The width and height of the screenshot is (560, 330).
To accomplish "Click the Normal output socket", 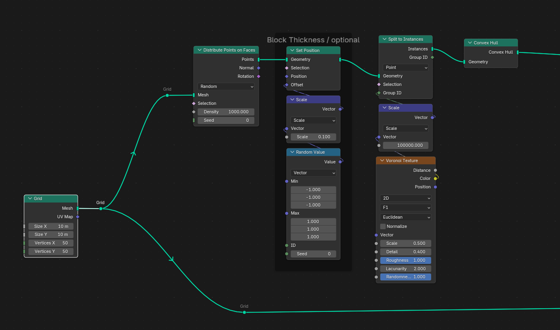I will [x=259, y=68].
